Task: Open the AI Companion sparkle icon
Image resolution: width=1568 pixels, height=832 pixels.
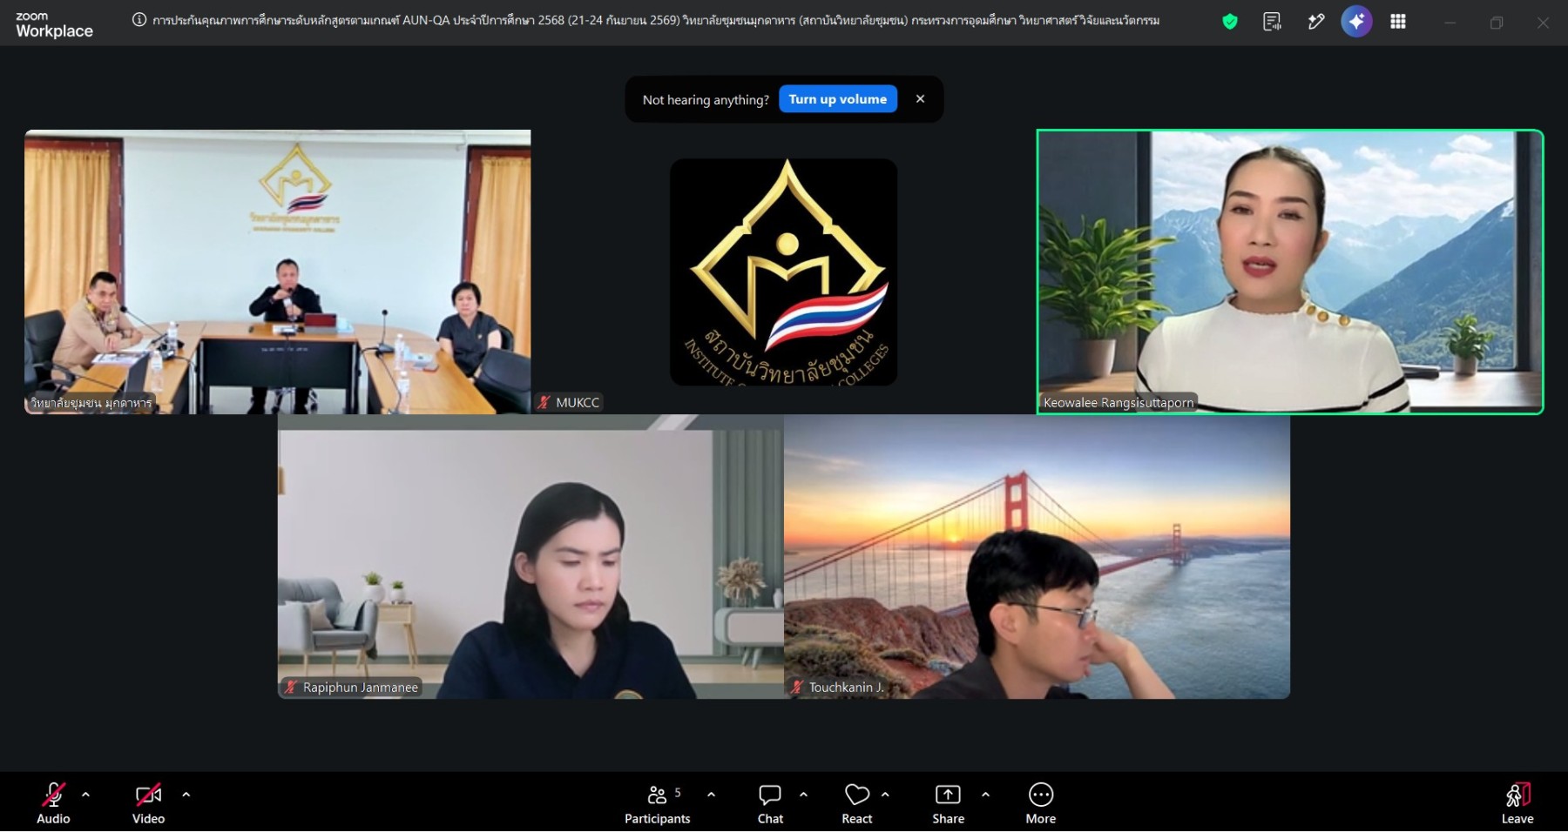Action: click(1356, 22)
